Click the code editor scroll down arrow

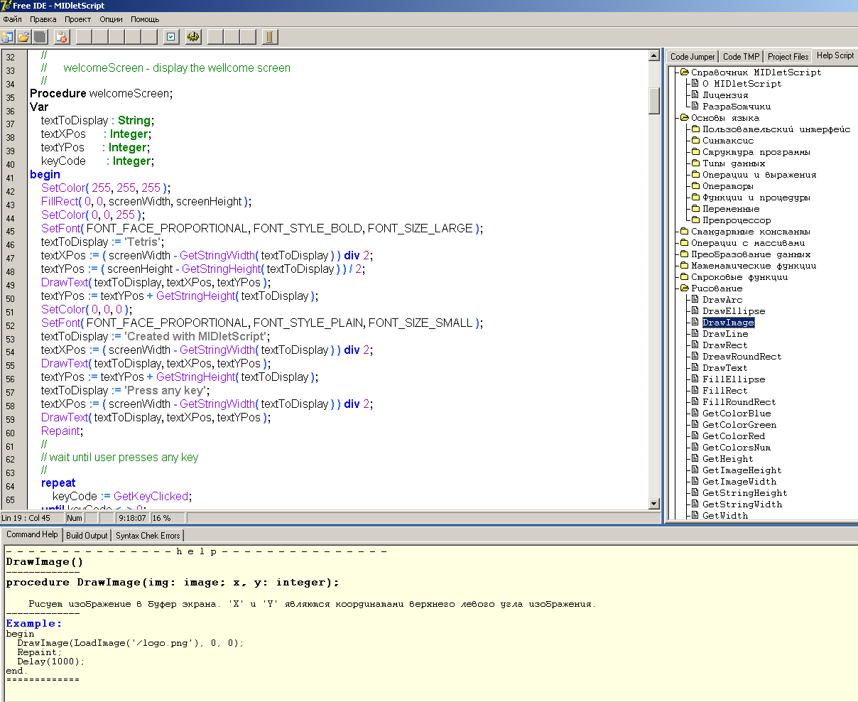(654, 504)
